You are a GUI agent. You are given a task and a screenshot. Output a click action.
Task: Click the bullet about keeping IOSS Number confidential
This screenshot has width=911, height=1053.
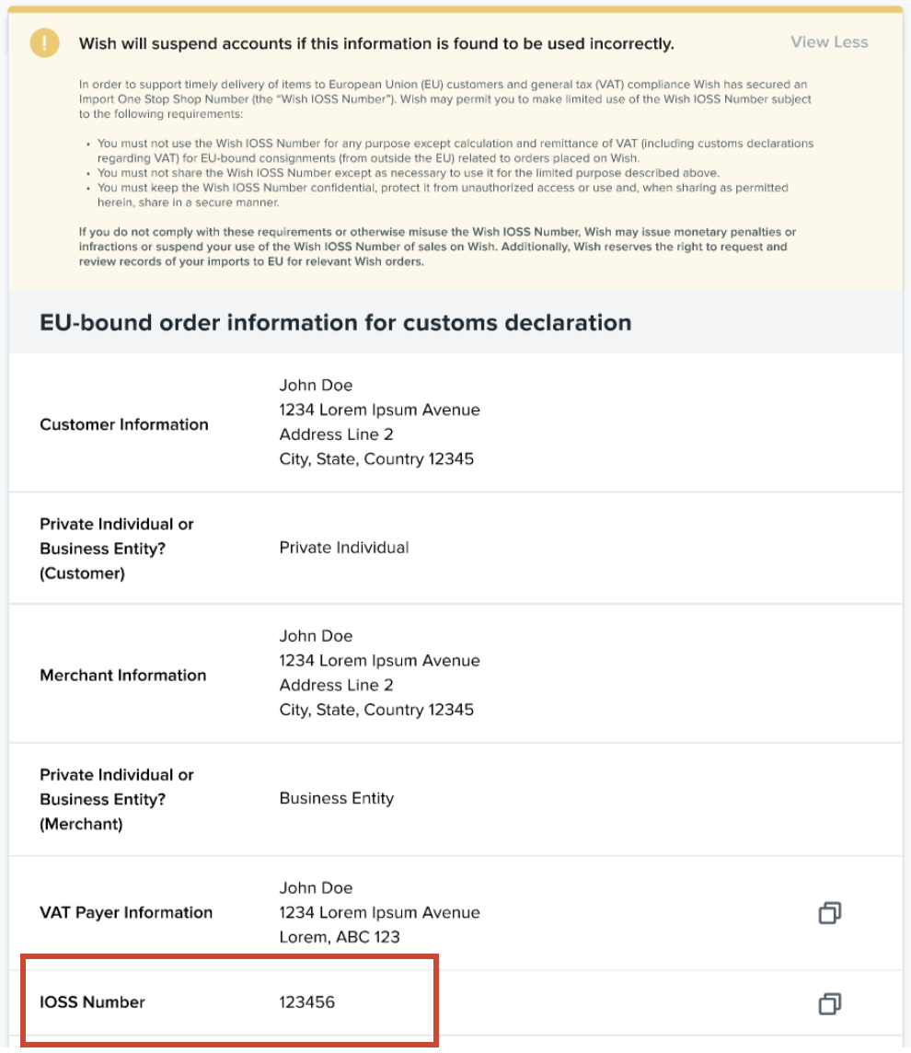click(442, 194)
